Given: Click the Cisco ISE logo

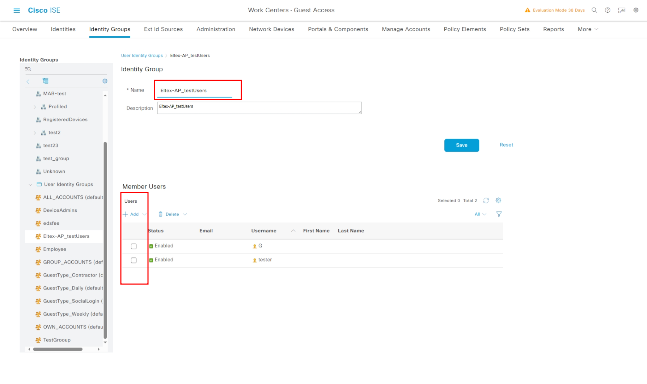Looking at the screenshot, I should point(44,10).
